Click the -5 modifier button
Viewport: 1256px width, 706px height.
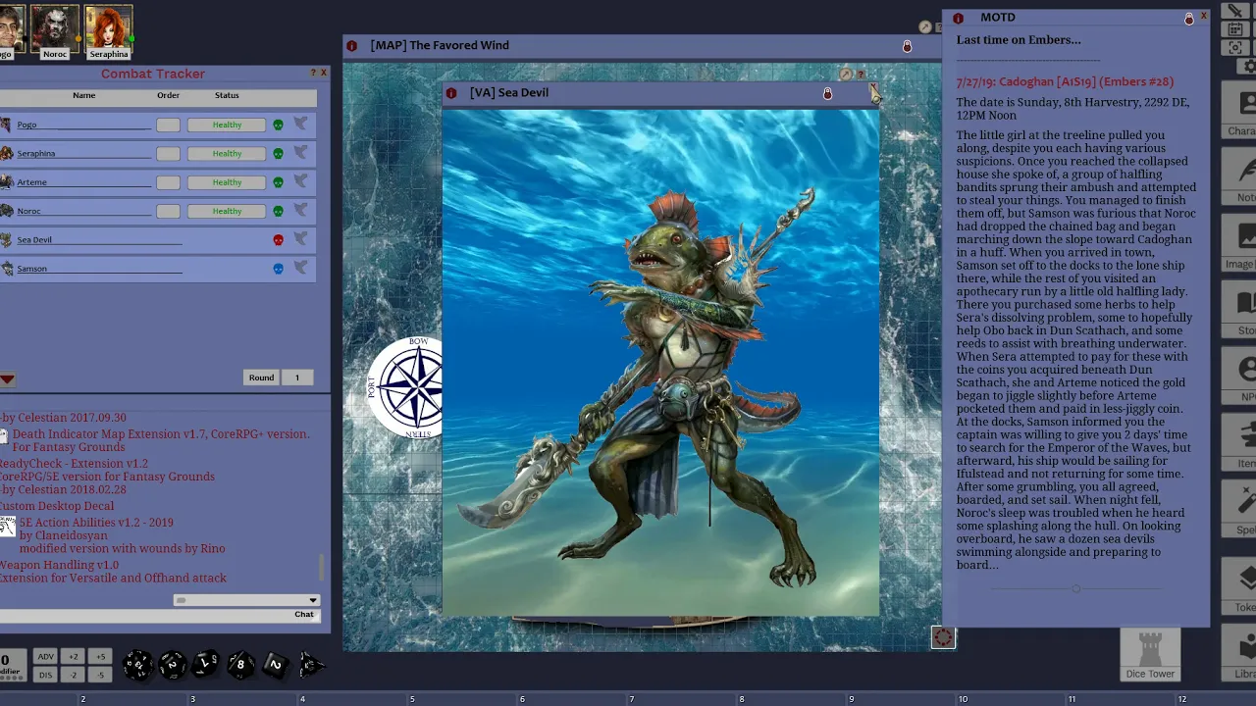point(100,675)
